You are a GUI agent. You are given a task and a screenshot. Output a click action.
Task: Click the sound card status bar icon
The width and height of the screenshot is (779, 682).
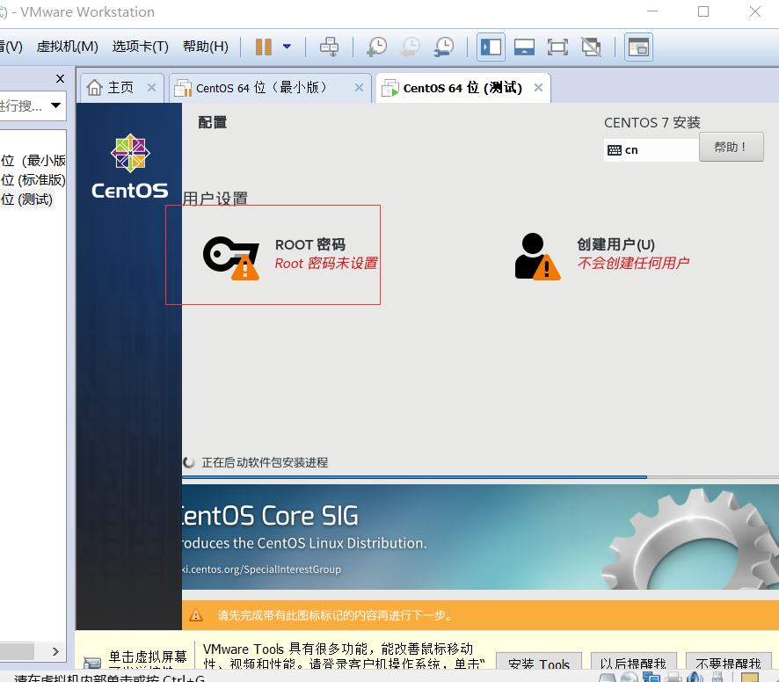tap(695, 677)
